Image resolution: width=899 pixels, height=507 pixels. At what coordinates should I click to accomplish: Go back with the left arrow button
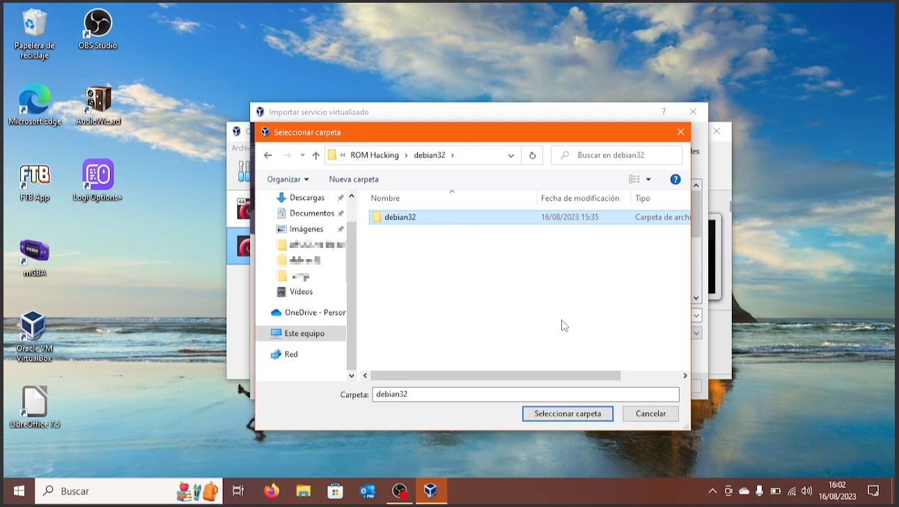[x=268, y=155]
